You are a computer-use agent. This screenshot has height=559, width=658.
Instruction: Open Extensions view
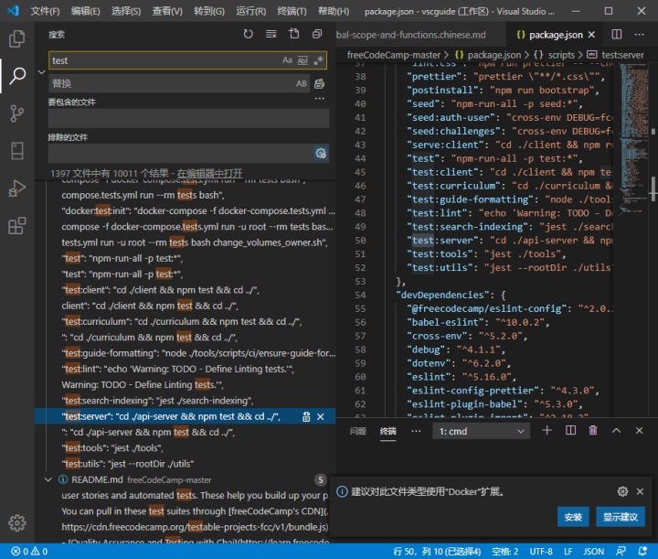(16, 226)
